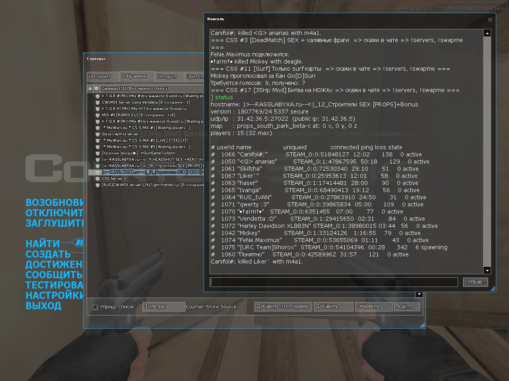The image size is (509, 381).
Task: Click shield icon beside CW/MIX Server clana Vendetta
Action: click(97, 102)
